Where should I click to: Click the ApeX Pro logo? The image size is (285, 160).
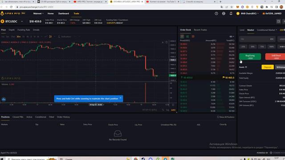point(10,13)
